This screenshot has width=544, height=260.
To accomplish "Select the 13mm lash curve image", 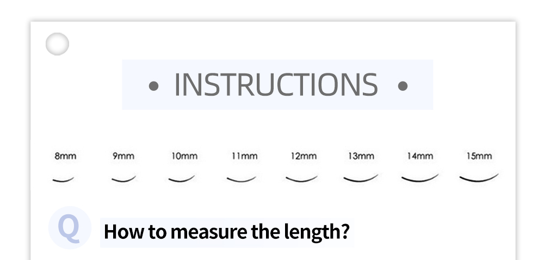I will 361,178.
